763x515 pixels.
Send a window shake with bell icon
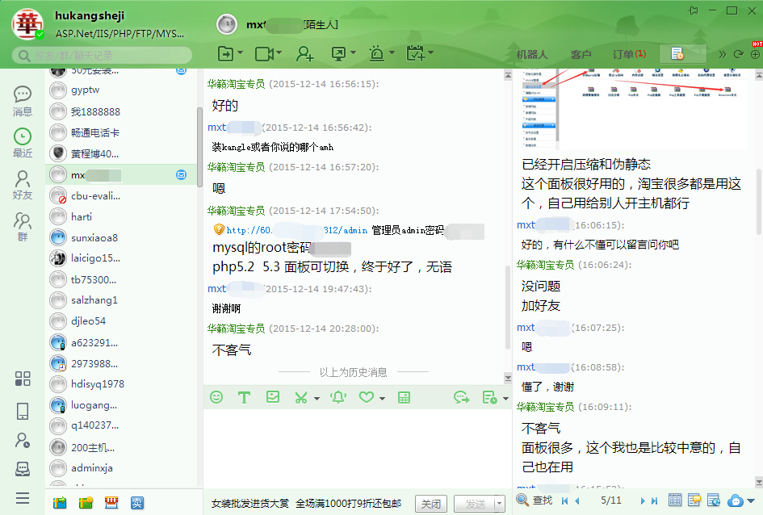338,397
